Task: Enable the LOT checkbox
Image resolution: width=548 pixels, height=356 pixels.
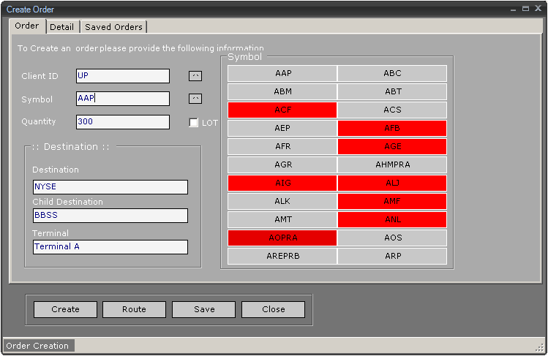Action: tap(194, 123)
